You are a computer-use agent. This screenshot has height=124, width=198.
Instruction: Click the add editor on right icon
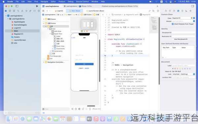pos(158,11)
